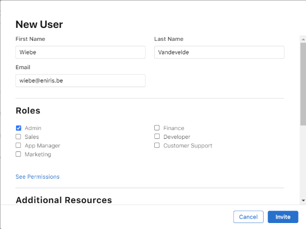Enable the Developer role checkbox
Screen dimensions: 306x229
(x=157, y=136)
